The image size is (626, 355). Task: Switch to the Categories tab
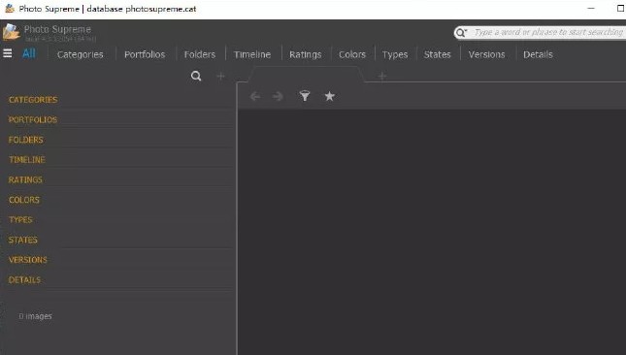(81, 54)
